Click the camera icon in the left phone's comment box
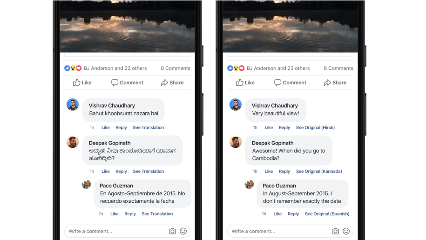This screenshot has height=240, width=426. 172,231
